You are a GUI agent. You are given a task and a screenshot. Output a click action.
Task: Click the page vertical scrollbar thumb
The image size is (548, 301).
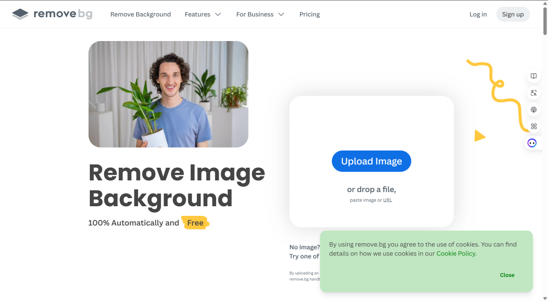coord(545,21)
